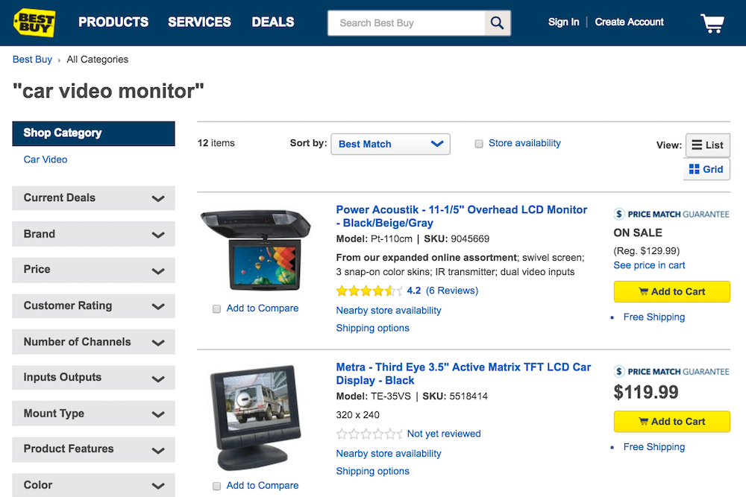Viewport: 746px width, 497px height.
Task: Switch to List view
Action: (x=707, y=145)
